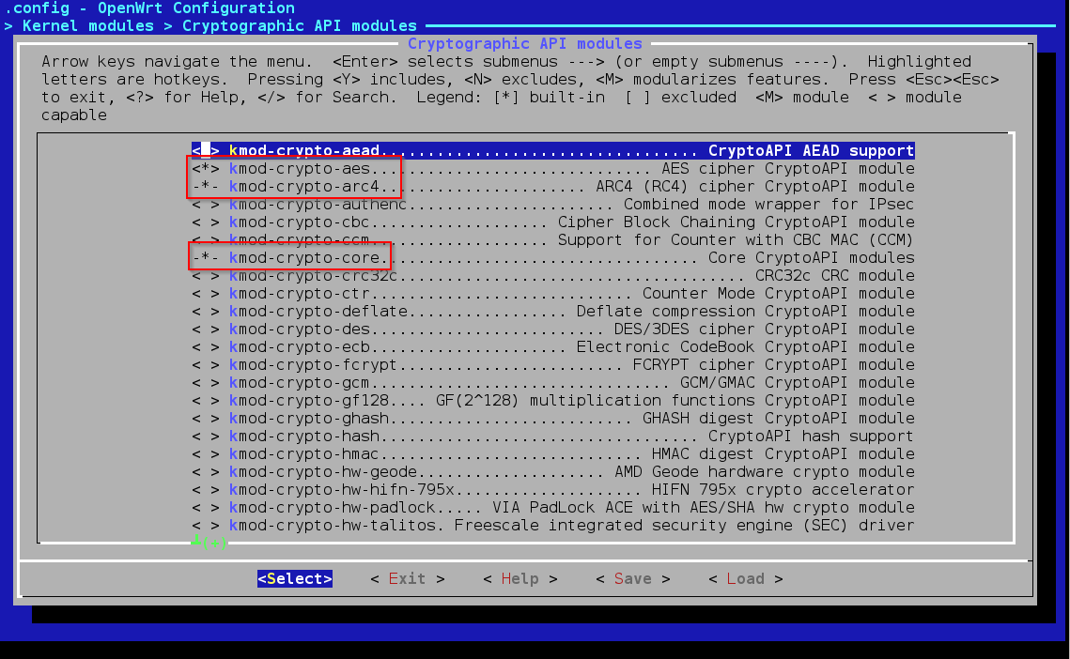This screenshot has width=1070, height=659.
Task: Toggle the kmod-crypto-cbc selection box
Action: pyautogui.click(x=206, y=222)
